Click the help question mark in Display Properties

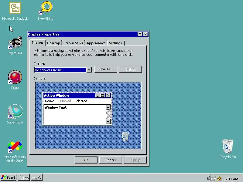click(x=140, y=34)
